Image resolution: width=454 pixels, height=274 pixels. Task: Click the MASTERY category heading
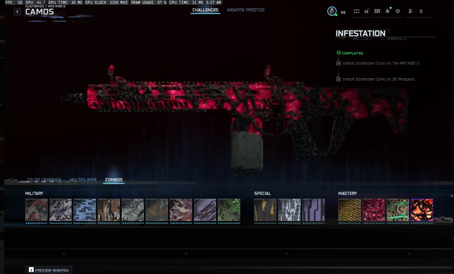[x=348, y=193]
